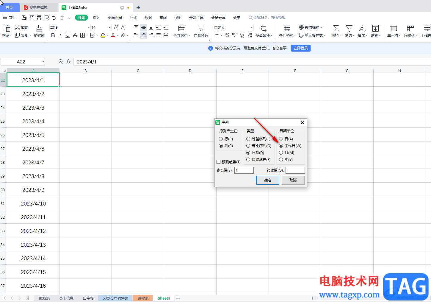Align text left in cell
The width and height of the screenshot is (431, 302).
tap(136, 35)
